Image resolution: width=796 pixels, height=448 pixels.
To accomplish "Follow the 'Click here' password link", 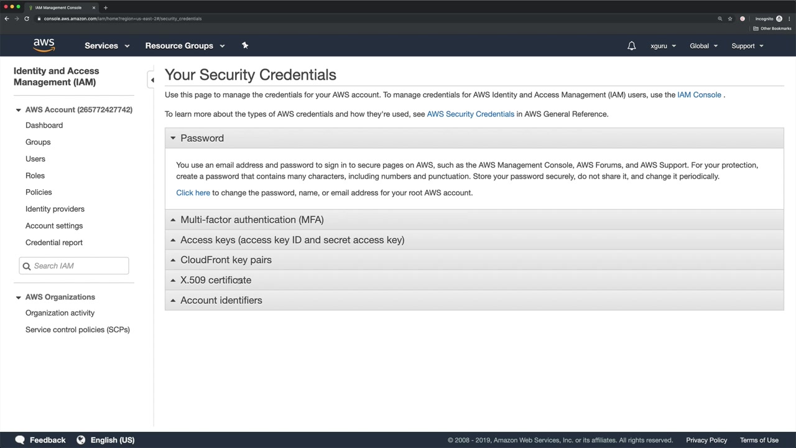I will tap(193, 193).
